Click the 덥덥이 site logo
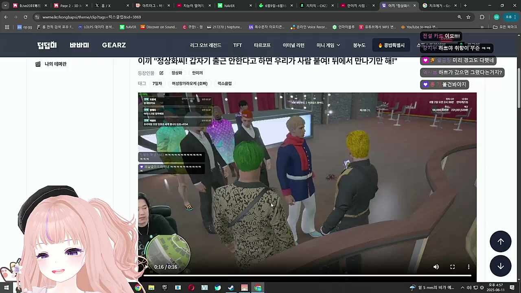Viewport: 521px width, 293px height. click(x=47, y=45)
